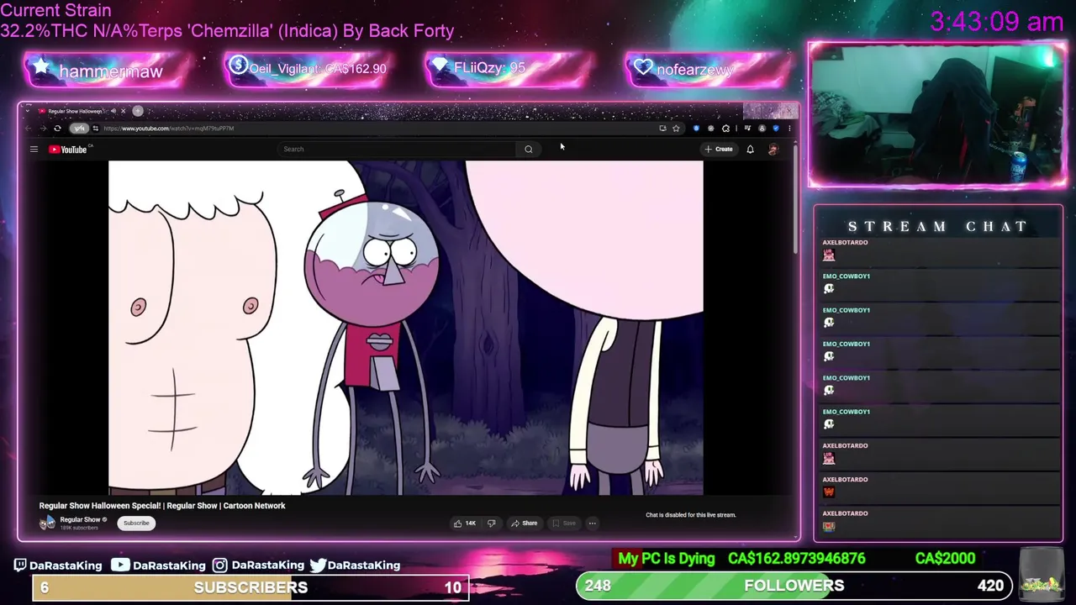Screen dimensions: 1076x605
Task: Click the search magnifier button on YouTube
Action: (529, 150)
